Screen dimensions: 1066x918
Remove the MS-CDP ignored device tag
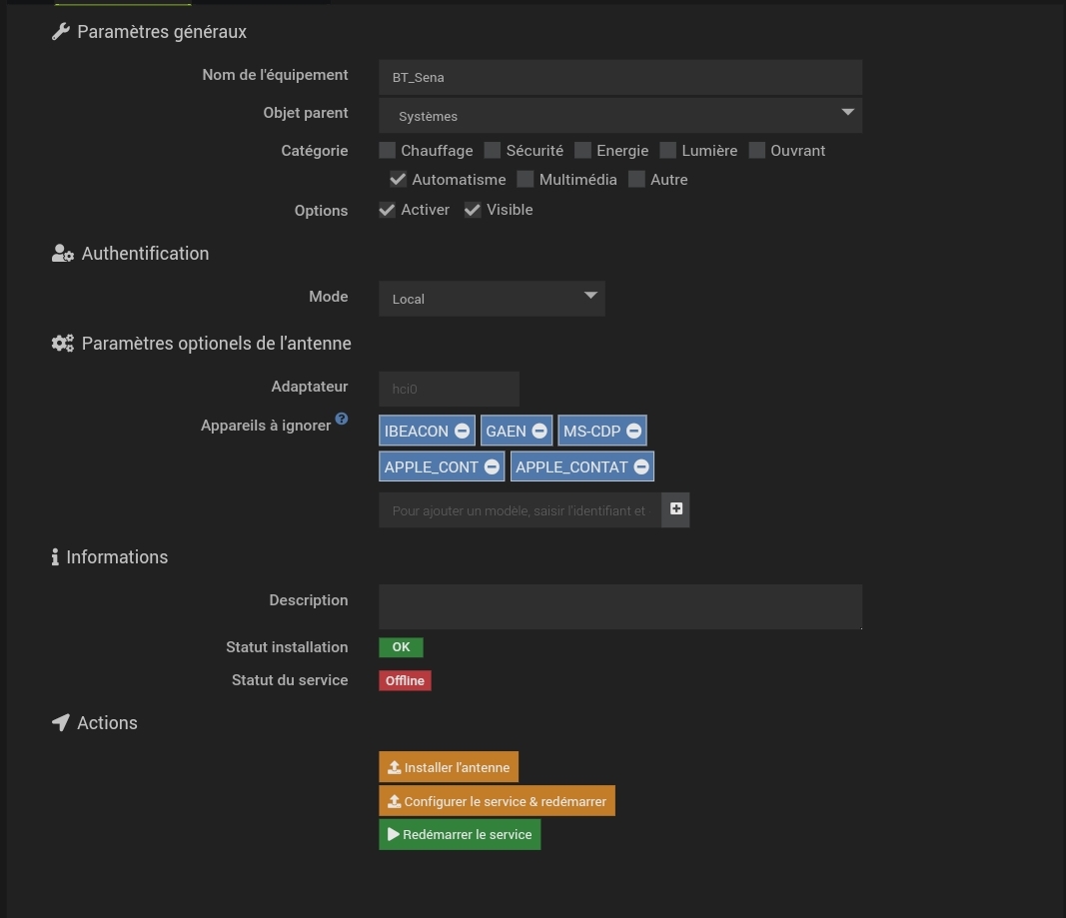(x=633, y=432)
